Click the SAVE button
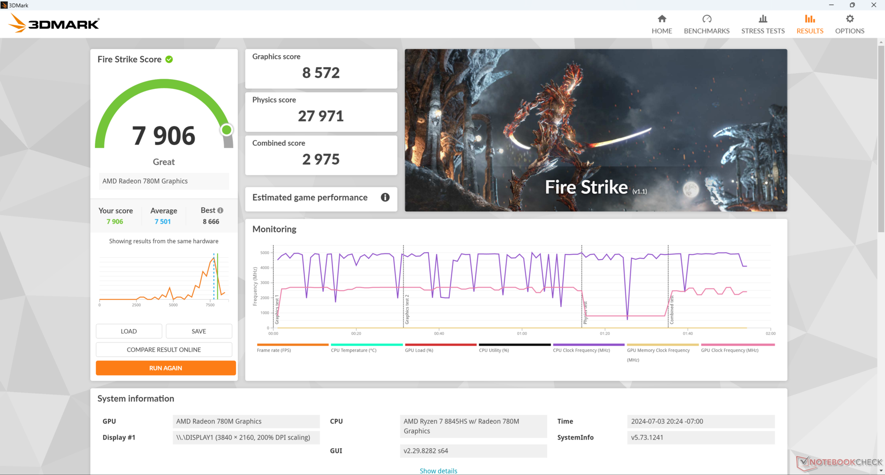 coord(199,331)
